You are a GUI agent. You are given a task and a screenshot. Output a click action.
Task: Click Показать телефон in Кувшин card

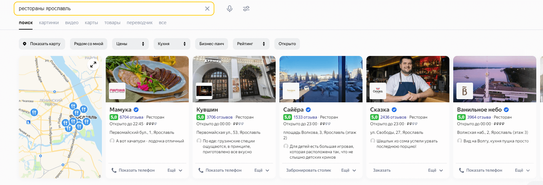click(224, 170)
